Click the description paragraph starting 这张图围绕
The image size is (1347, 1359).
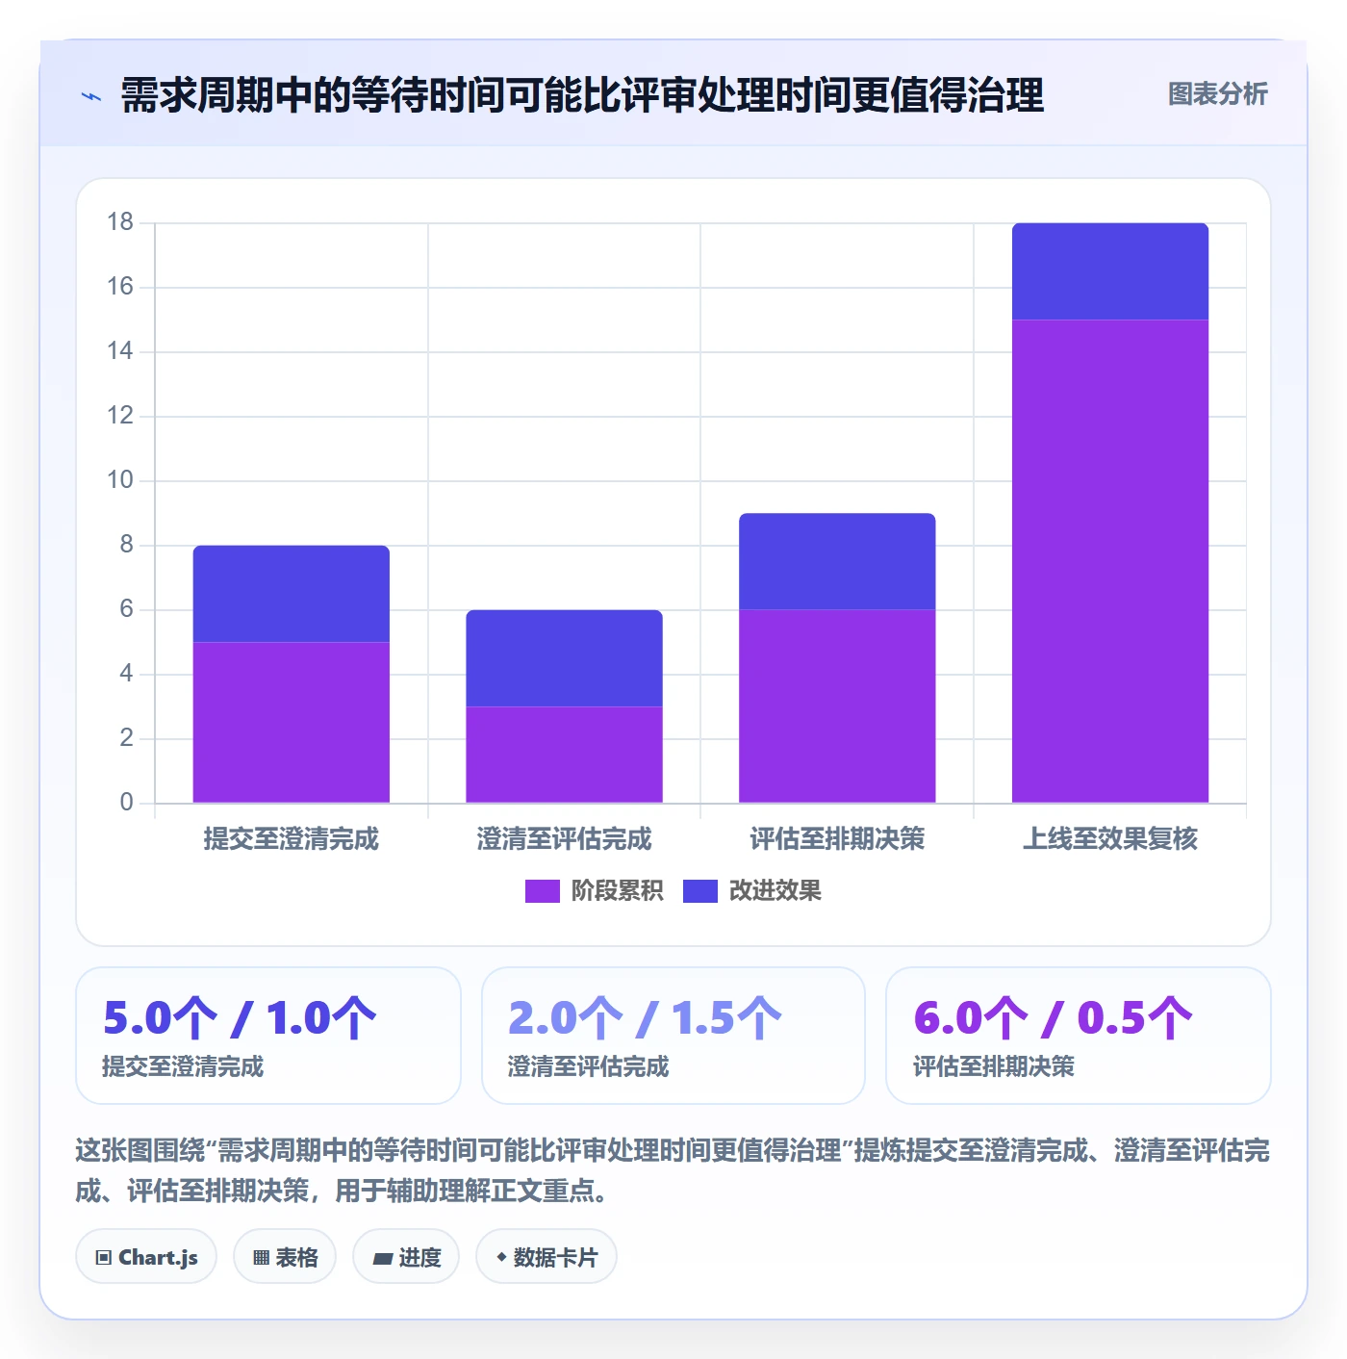pos(673,1170)
